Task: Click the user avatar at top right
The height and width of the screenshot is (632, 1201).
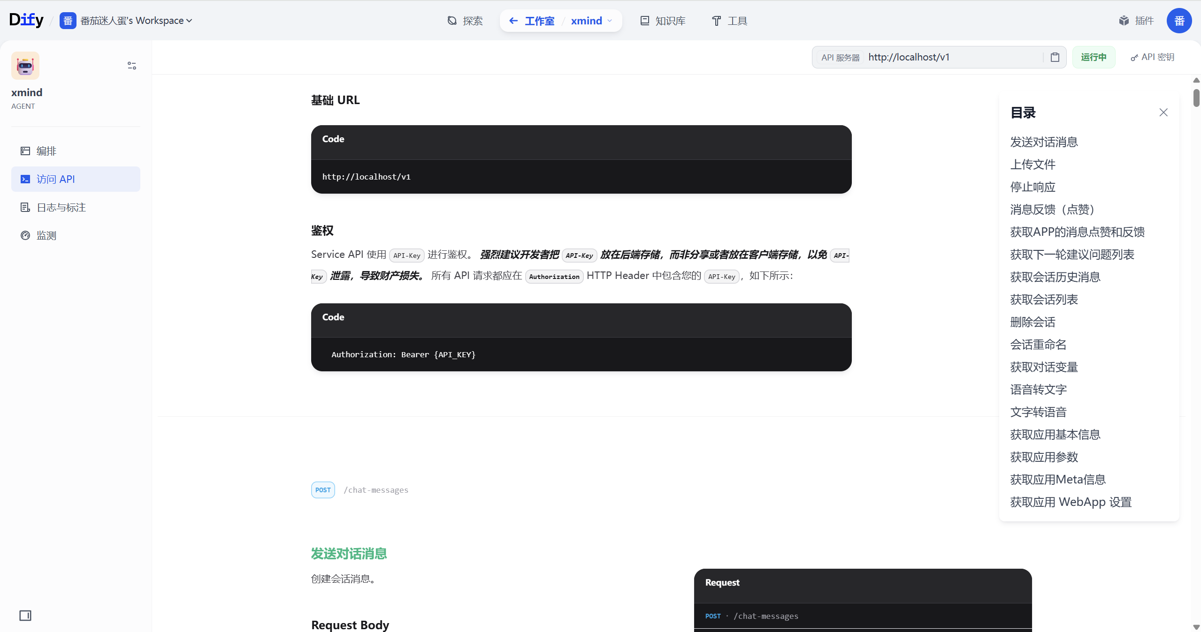Action: coord(1179,21)
